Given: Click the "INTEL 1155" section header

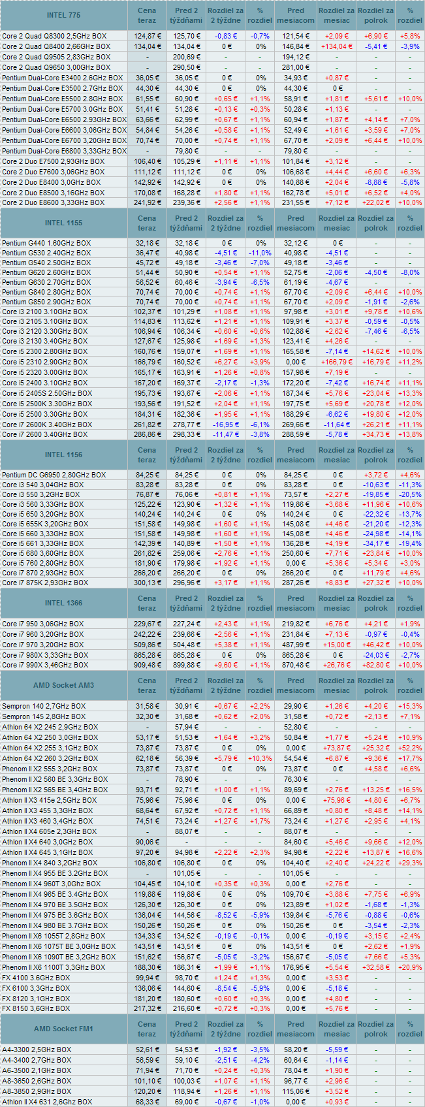Looking at the screenshot, I should (64, 223).
